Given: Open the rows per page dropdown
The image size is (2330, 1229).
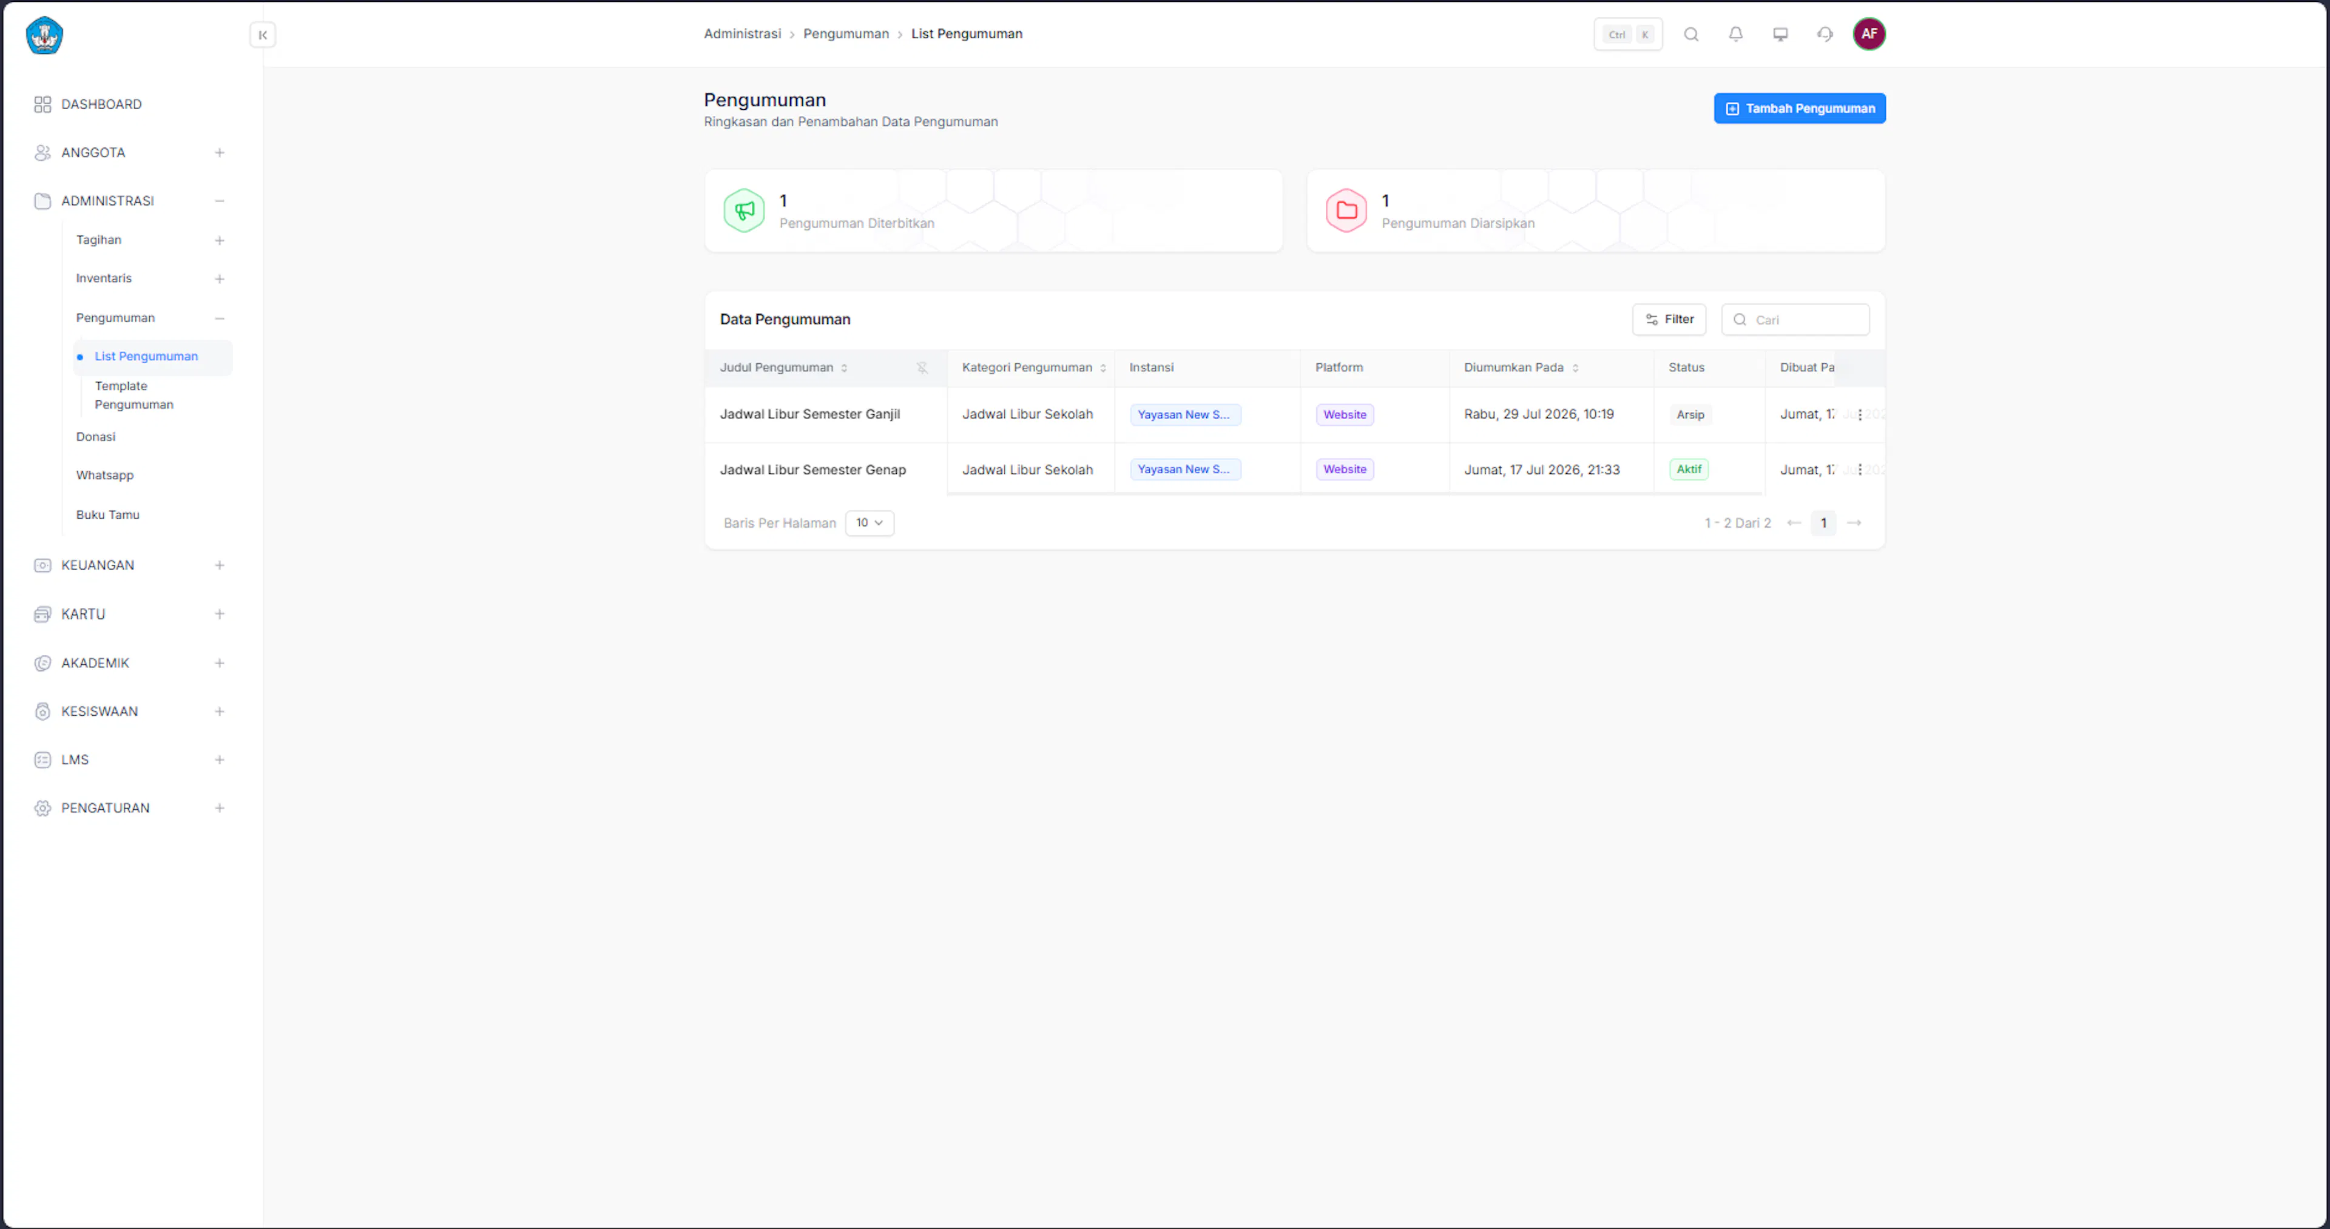Looking at the screenshot, I should [870, 524].
